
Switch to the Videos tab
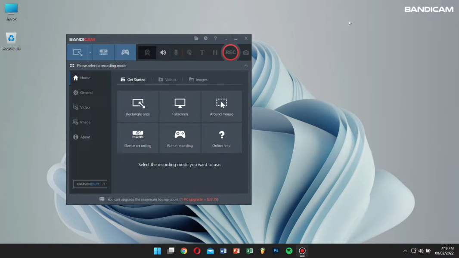click(x=167, y=80)
